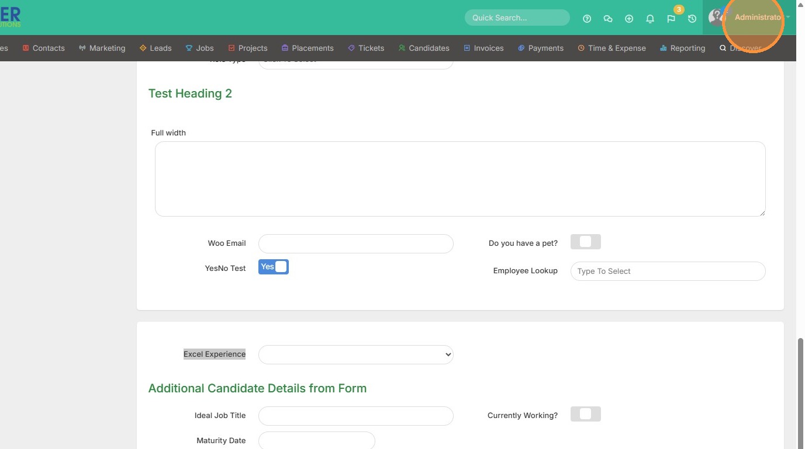Focus the Ideal Job Title field

pyautogui.click(x=356, y=416)
